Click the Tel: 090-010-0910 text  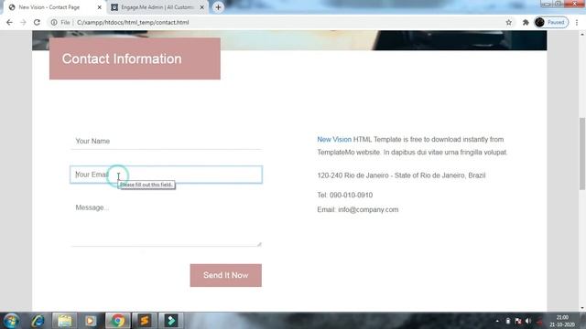[344, 195]
